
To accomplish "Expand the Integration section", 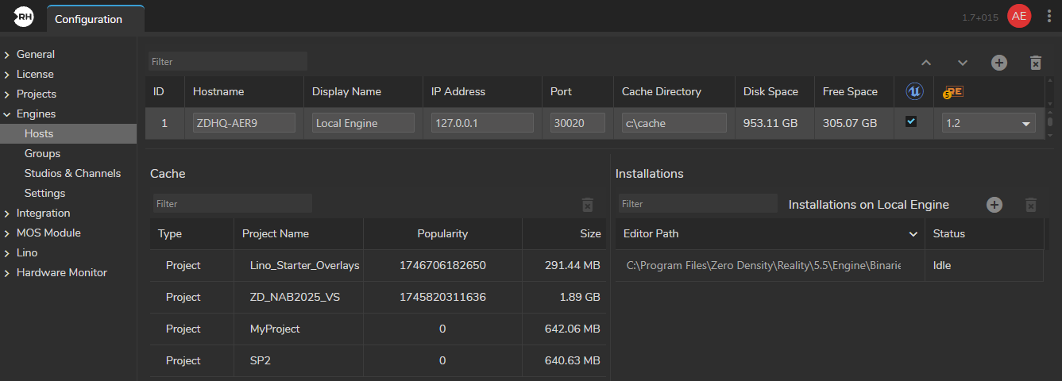I will [7, 214].
